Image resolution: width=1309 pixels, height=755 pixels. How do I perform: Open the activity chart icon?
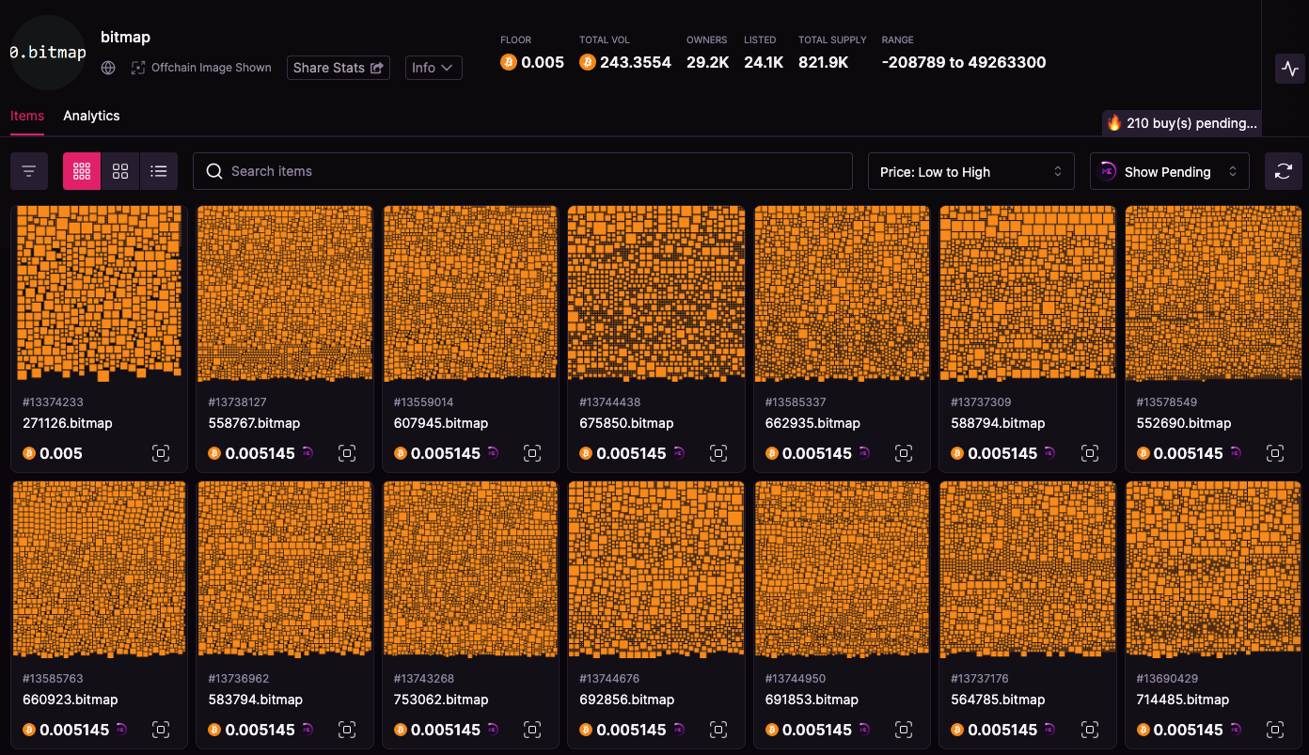1289,69
